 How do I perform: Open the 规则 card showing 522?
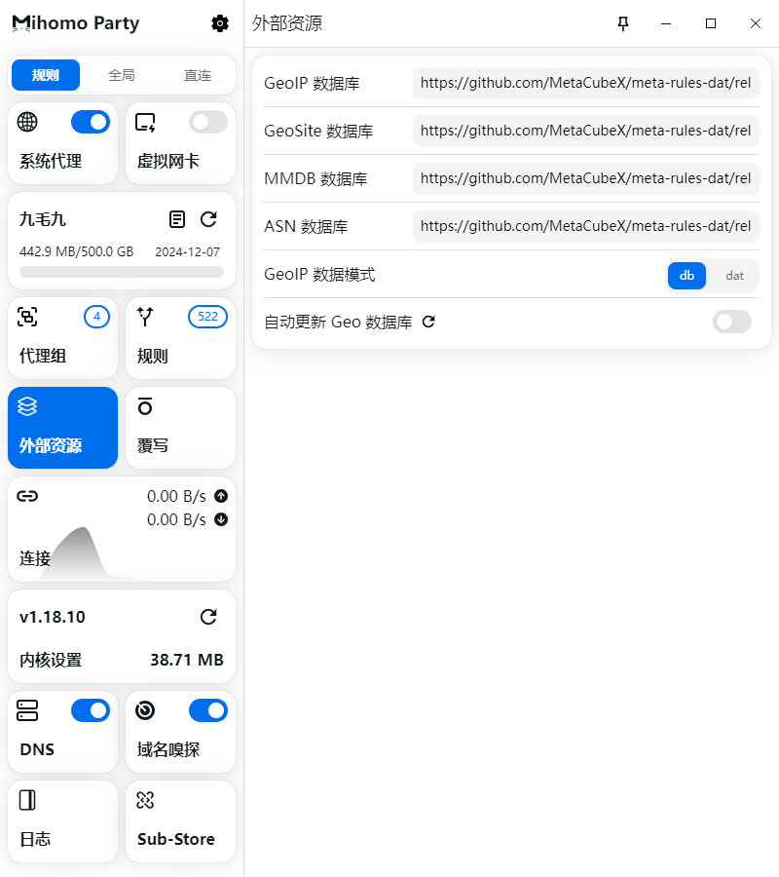180,338
